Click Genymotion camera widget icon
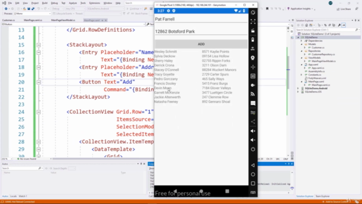This screenshot has width=362, height=204. point(253,58)
